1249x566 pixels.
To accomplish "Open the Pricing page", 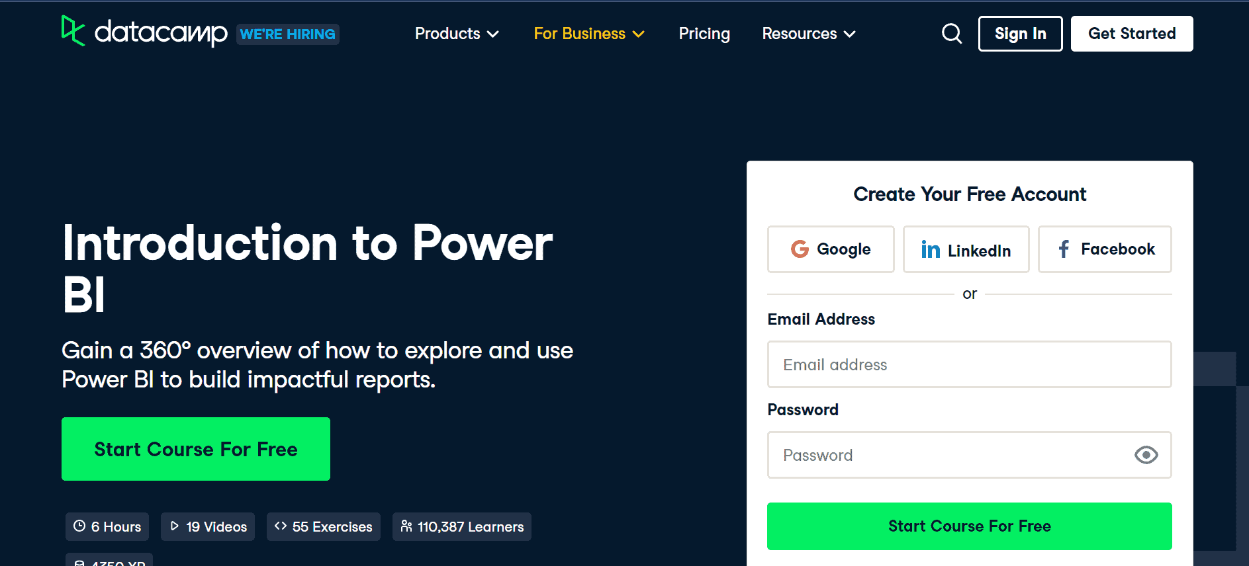I will 704,34.
